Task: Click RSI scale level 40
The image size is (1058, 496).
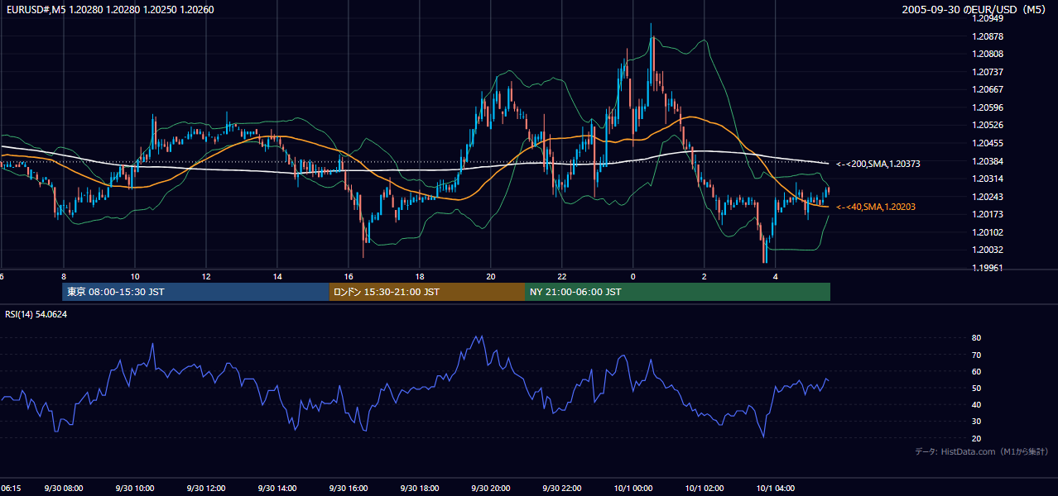Action: pos(976,405)
